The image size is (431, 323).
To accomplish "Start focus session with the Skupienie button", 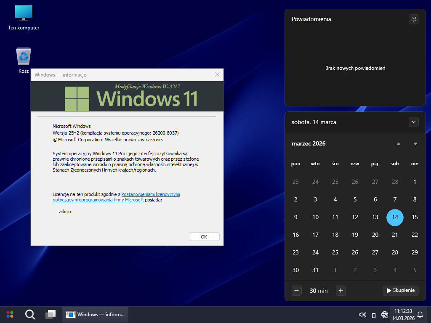I will tap(400, 290).
